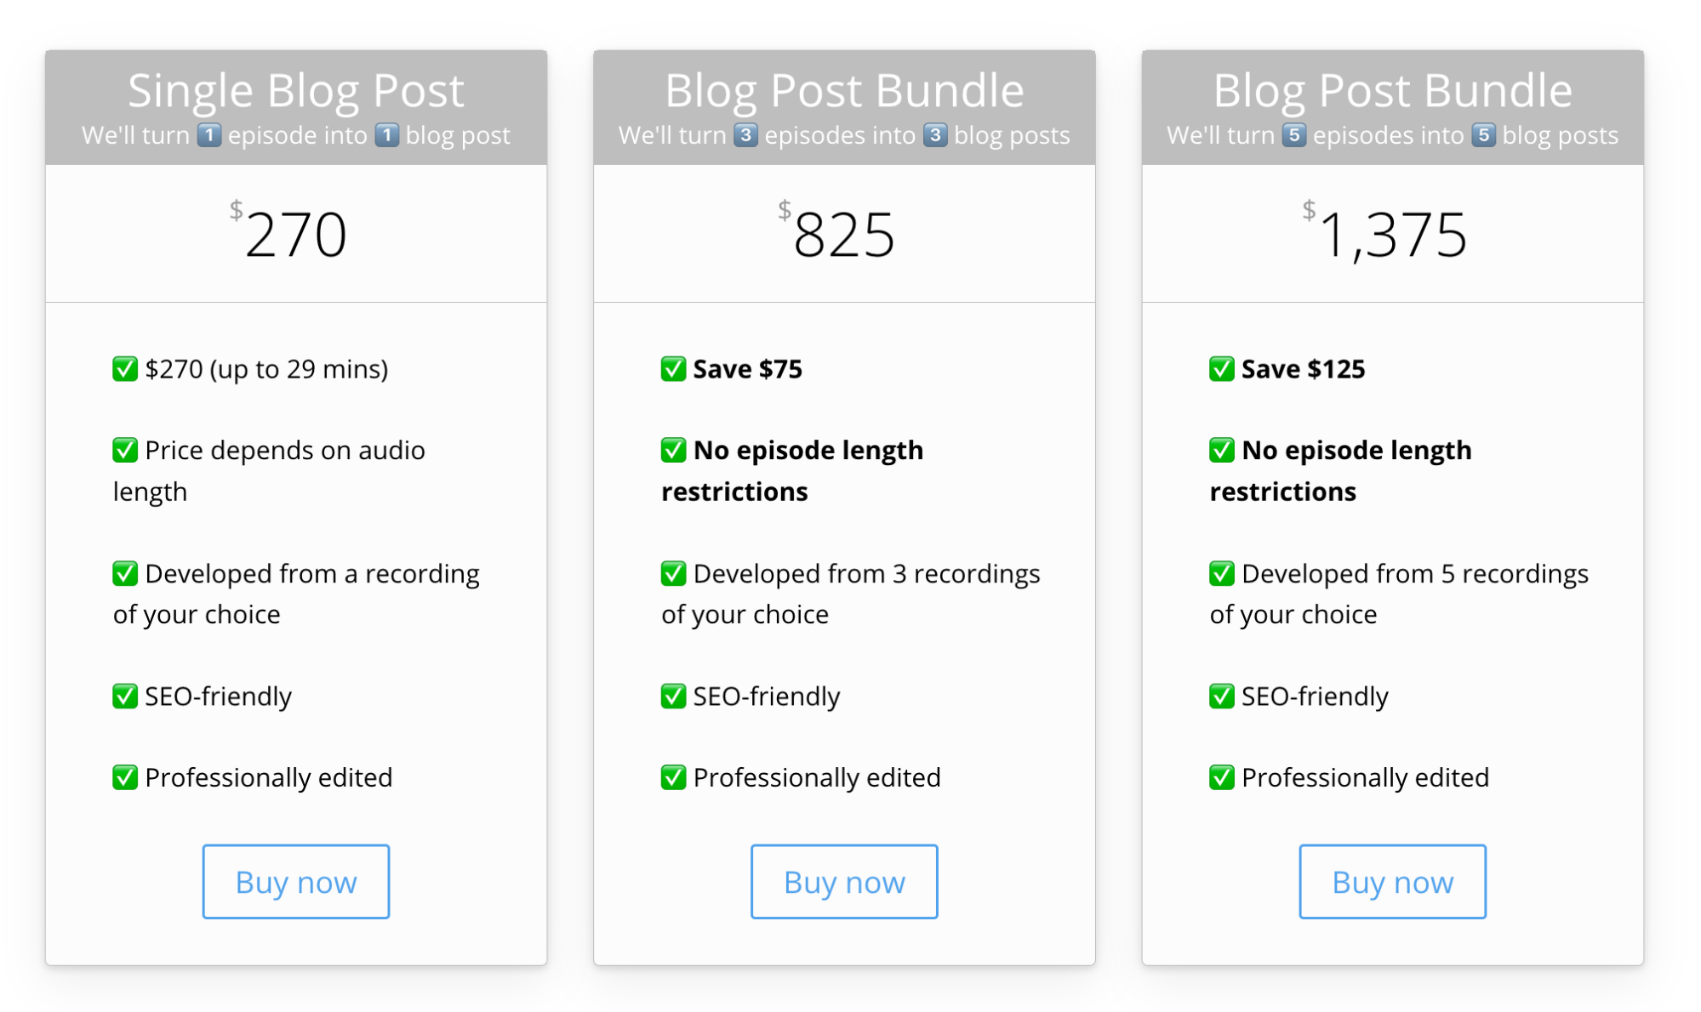Click green checkmark beside Save $125

point(1222,369)
